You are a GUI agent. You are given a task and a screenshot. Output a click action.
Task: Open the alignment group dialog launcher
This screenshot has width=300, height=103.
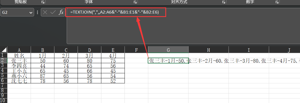tap(223, 2)
